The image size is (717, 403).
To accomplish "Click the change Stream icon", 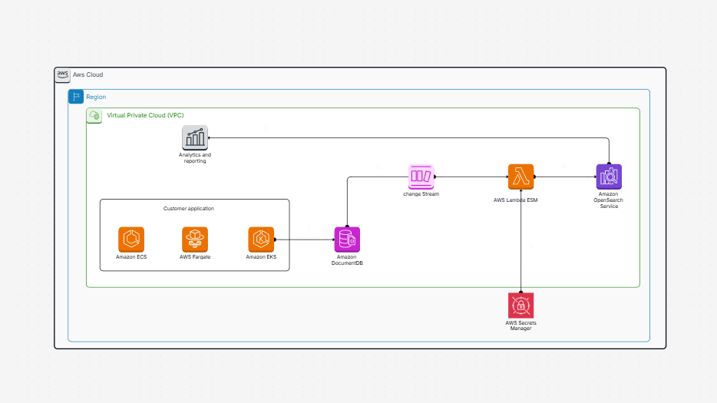I will (421, 177).
